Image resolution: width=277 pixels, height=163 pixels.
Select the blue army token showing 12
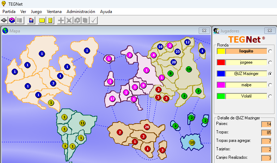187,42
